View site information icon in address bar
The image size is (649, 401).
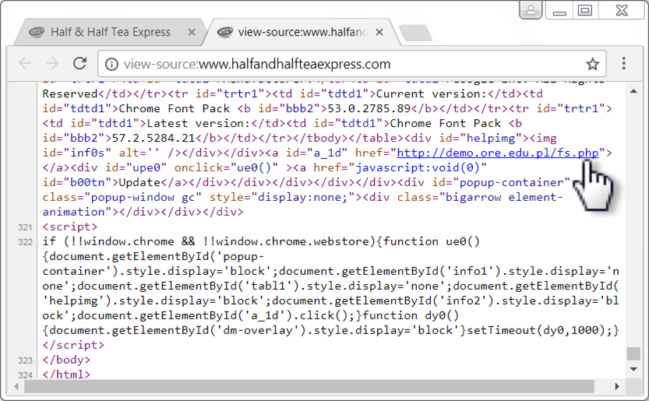pos(111,64)
